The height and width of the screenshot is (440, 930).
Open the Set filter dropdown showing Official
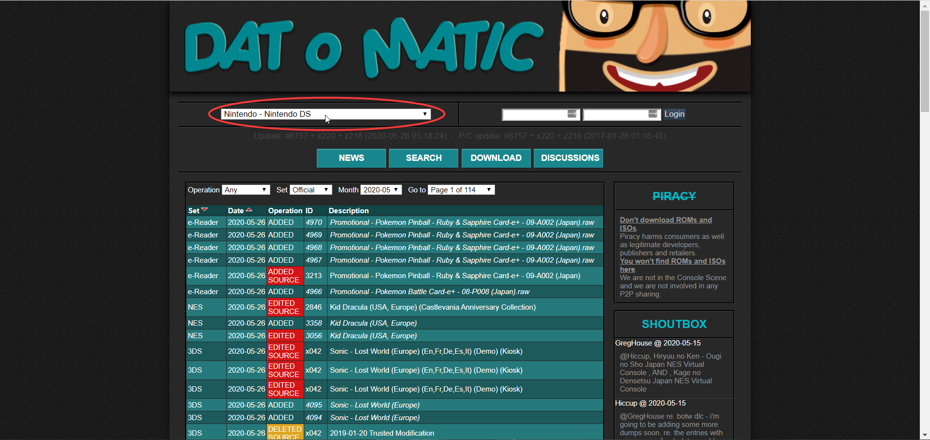(x=310, y=190)
